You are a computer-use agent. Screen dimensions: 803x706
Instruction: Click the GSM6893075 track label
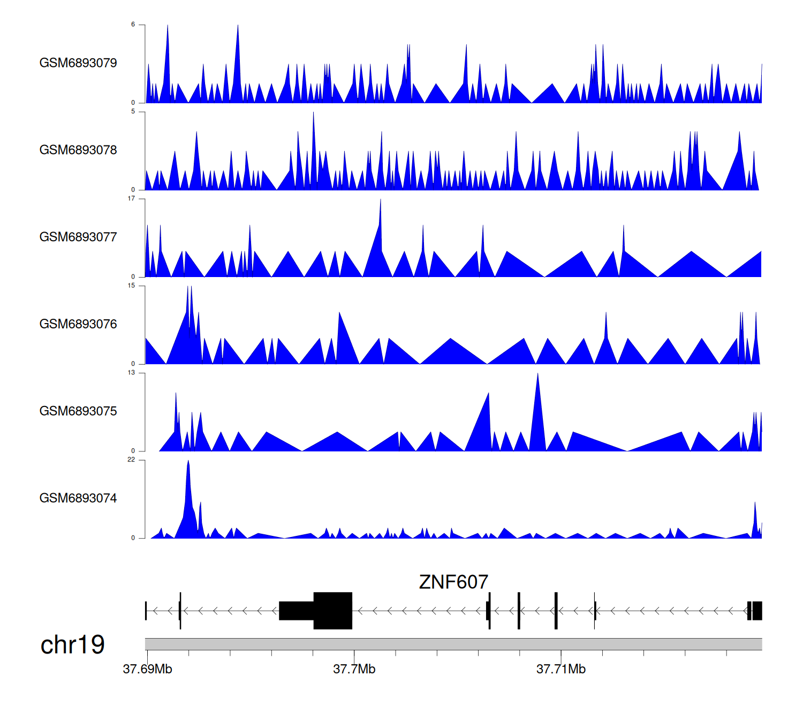click(x=78, y=411)
